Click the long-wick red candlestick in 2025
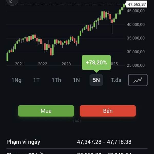Viewport: 154px width, 154px height. tap(112, 26)
